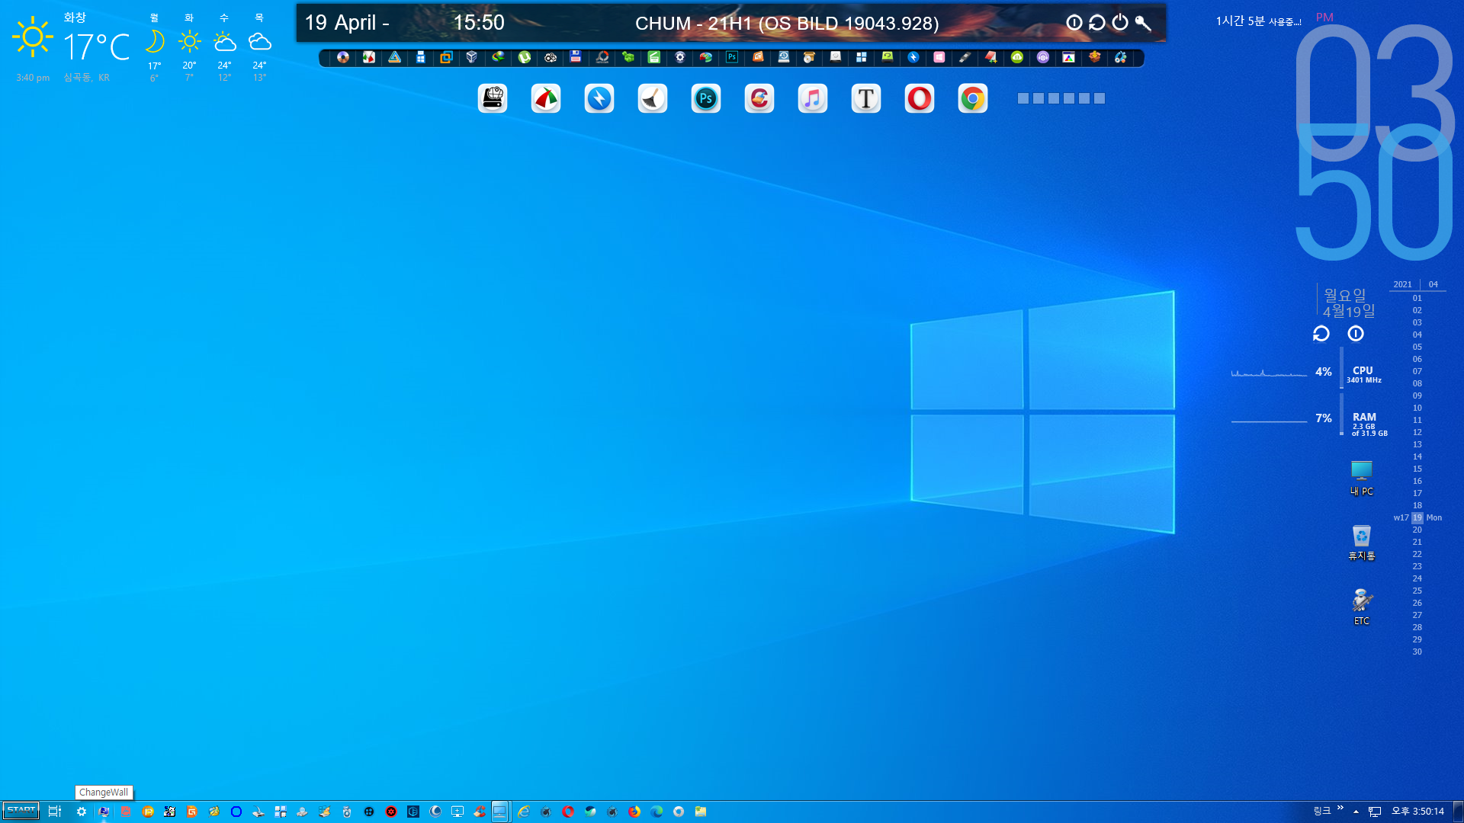
Task: Click the refresh icon in top bar
Action: click(x=1097, y=23)
